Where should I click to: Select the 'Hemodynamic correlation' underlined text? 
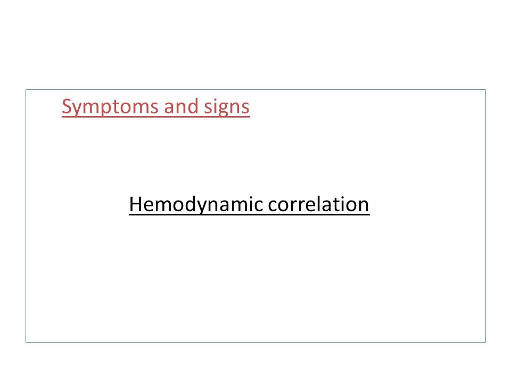point(249,205)
